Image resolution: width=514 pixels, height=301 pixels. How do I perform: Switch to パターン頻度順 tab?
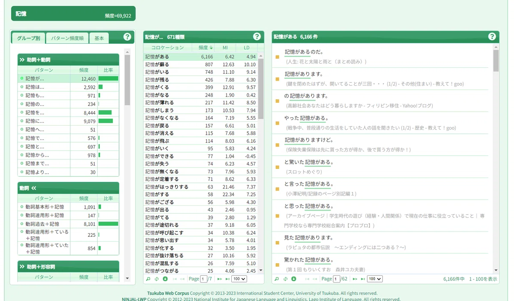pyautogui.click(x=67, y=38)
